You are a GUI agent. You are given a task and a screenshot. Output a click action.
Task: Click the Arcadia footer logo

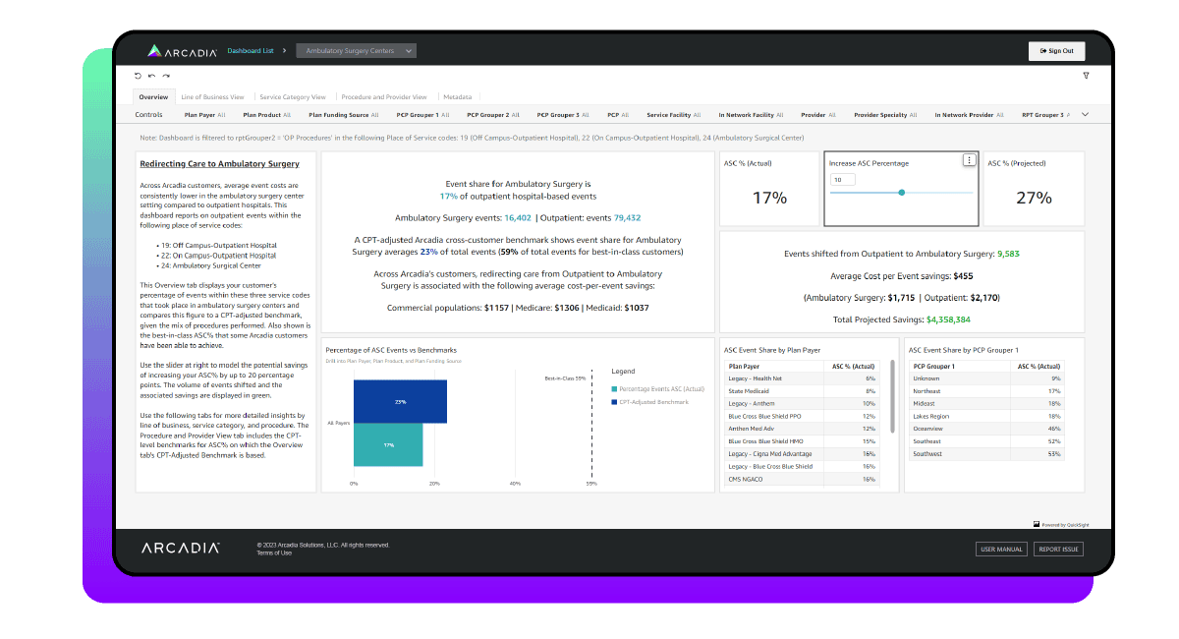(181, 548)
